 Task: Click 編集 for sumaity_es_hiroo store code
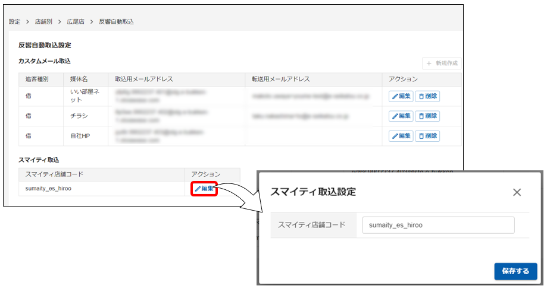(x=204, y=189)
